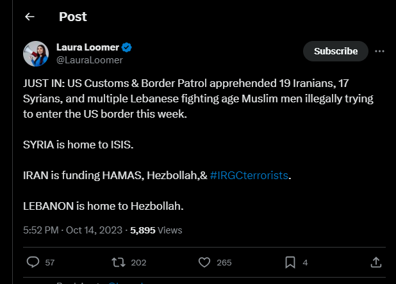Click the Post header title
The image size is (396, 284).
pyautogui.click(x=73, y=17)
